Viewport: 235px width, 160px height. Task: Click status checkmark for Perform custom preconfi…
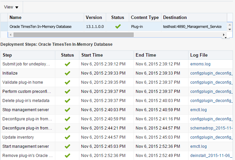67,92
